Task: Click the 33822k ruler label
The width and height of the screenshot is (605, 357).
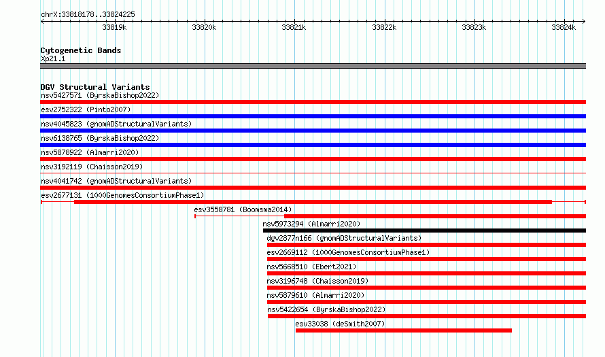Action: 384,27
